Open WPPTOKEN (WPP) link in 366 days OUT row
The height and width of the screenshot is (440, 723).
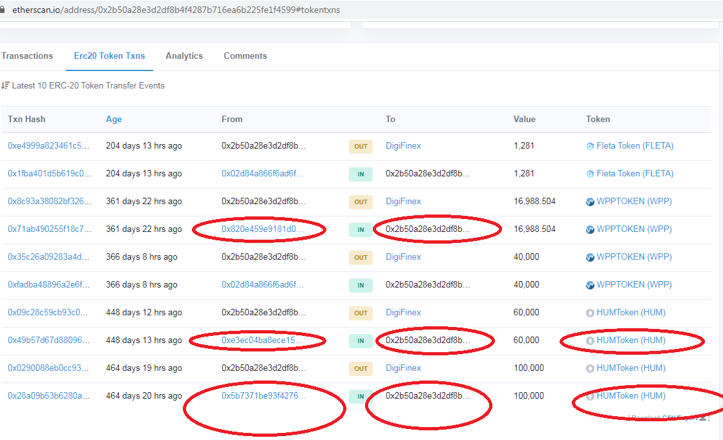pyautogui.click(x=634, y=257)
